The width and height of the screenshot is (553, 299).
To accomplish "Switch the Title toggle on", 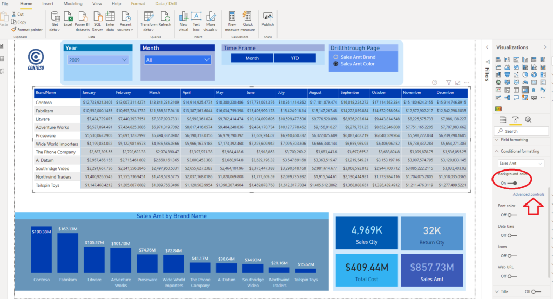I will tap(536, 291).
